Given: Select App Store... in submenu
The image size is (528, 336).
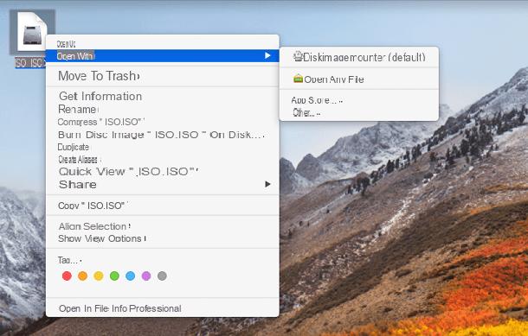Looking at the screenshot, I should tap(359, 100).
